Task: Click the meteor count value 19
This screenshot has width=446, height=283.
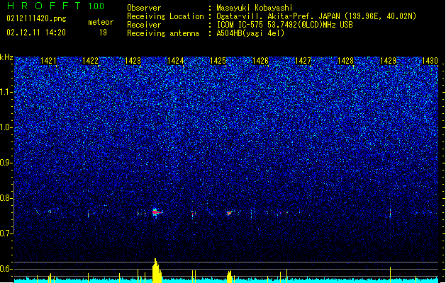Action: 103,33
